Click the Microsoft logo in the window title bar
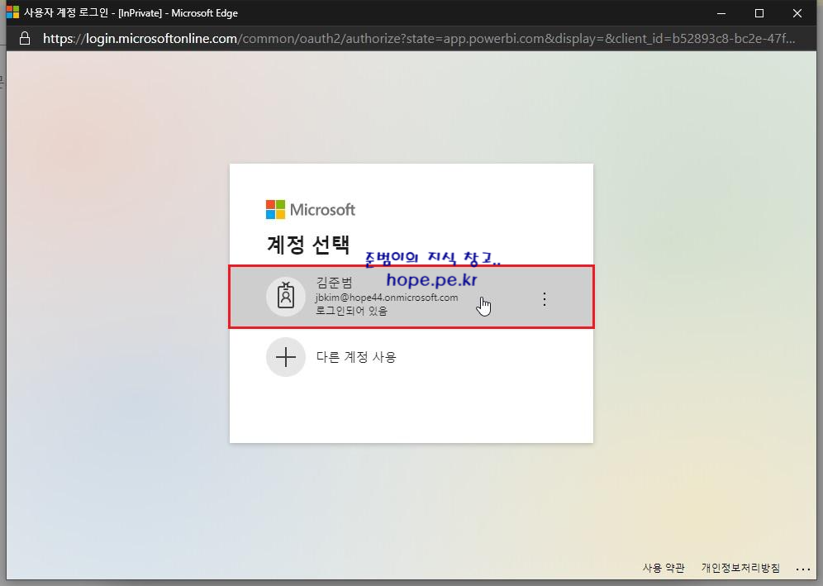823x586 pixels. point(12,12)
